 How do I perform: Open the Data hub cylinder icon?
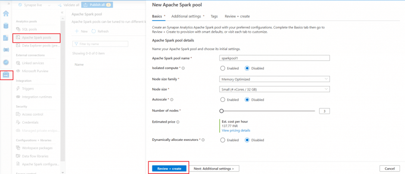[x=6, y=26]
